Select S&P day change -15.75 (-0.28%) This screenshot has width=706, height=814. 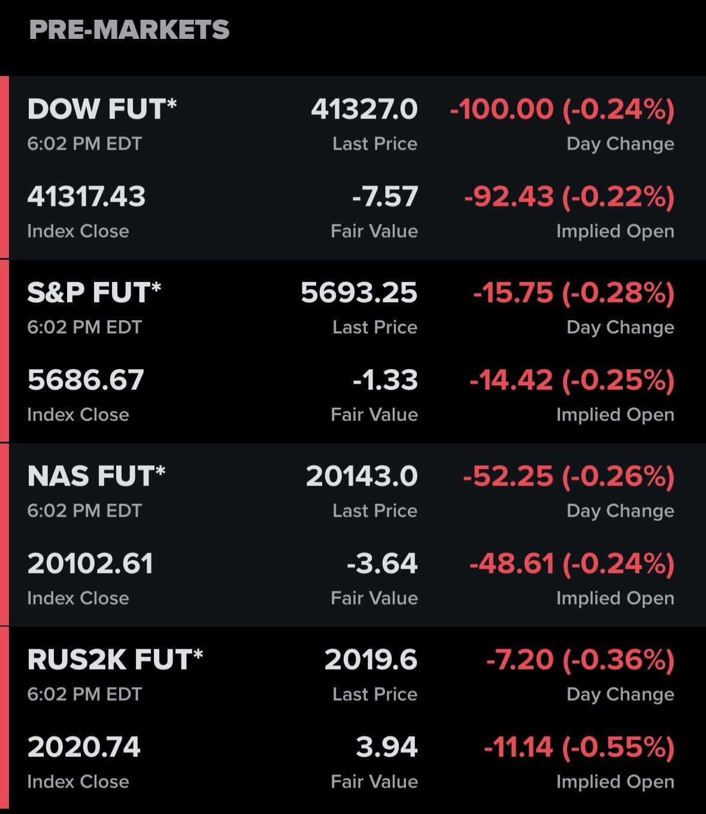573,293
